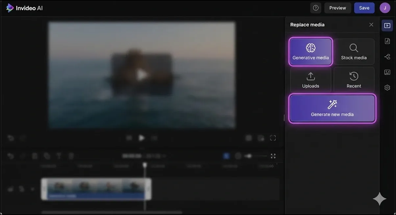Open the settings gear in the right sidebar
The height and width of the screenshot is (215, 396).
[387, 87]
